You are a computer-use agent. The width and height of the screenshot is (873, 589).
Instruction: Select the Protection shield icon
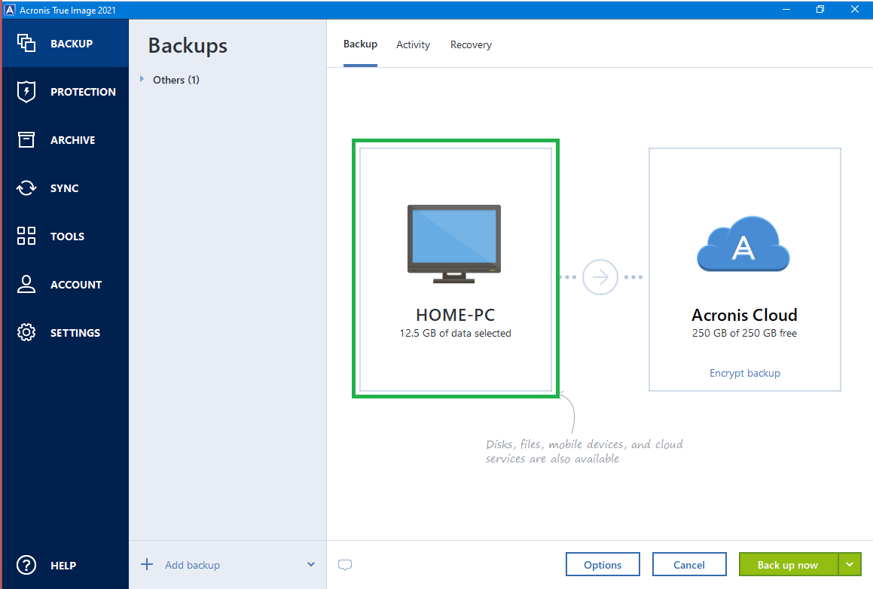point(26,91)
